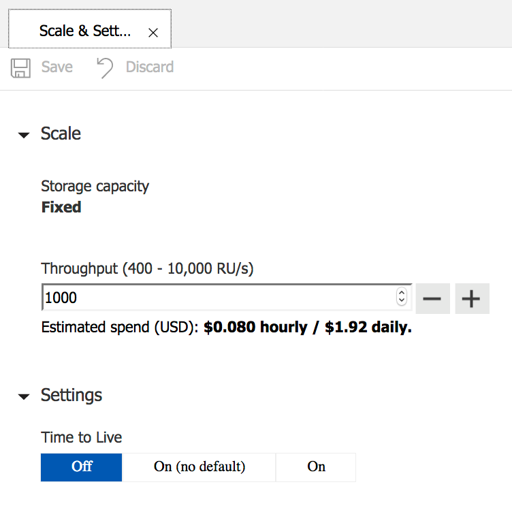Click the Scale section heading text
The image size is (512, 508).
[x=61, y=133]
